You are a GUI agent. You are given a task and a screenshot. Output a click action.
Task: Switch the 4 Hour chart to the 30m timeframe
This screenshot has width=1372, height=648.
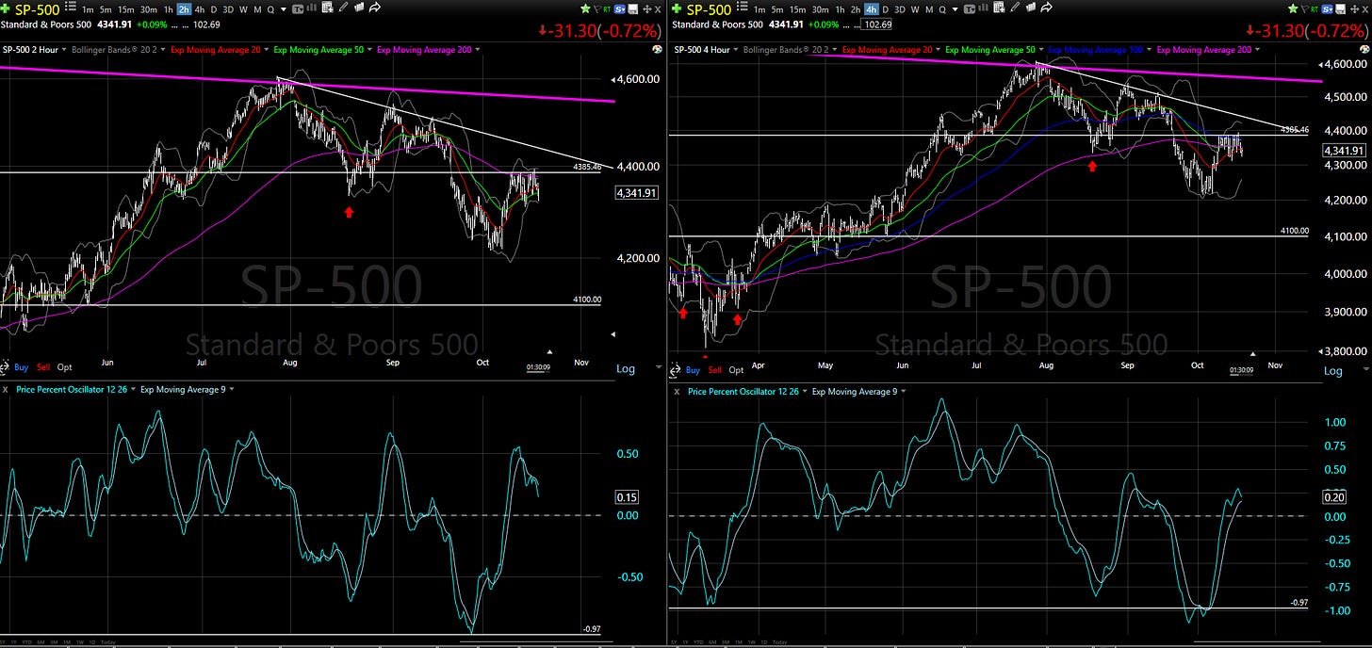[820, 9]
